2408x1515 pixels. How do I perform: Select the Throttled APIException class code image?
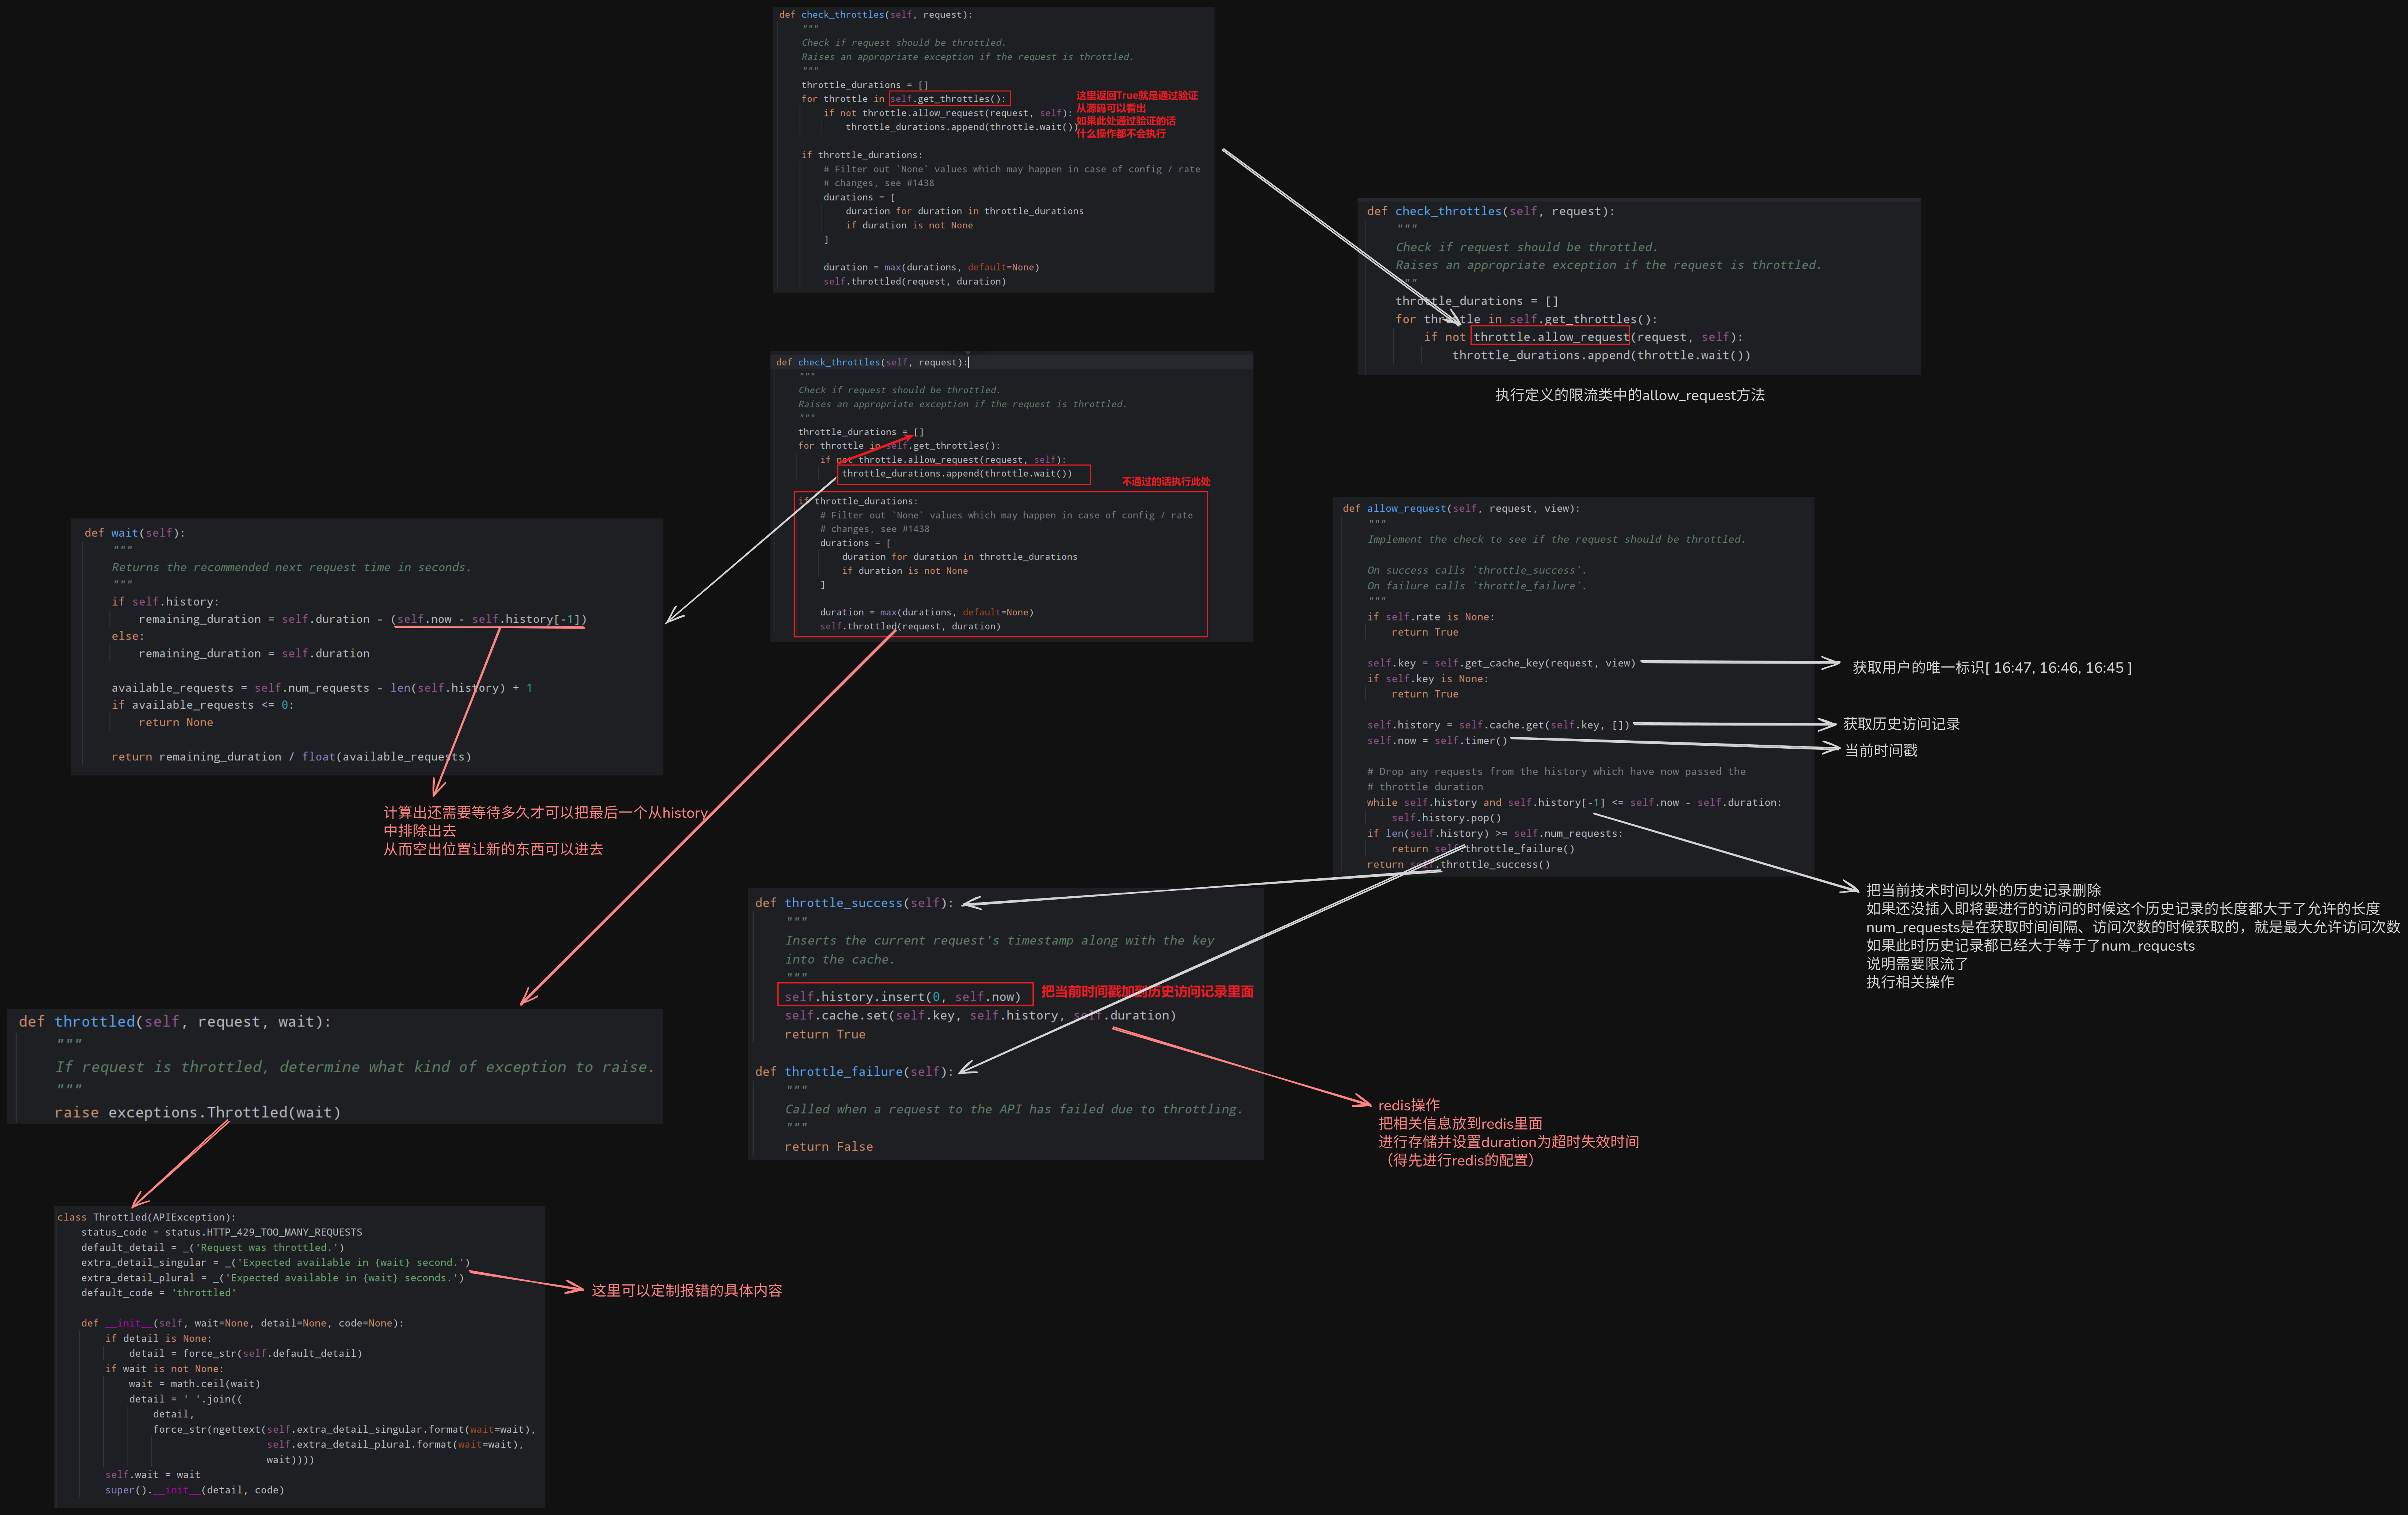(300, 1357)
